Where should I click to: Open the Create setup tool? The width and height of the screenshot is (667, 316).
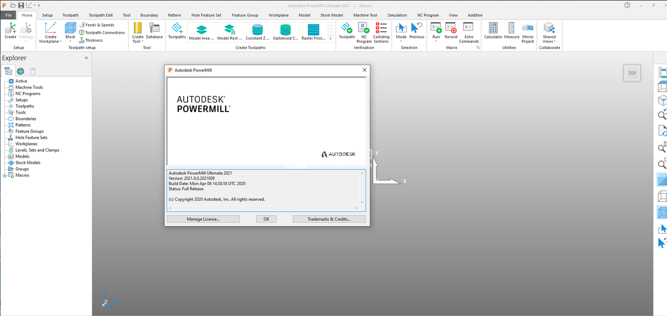coord(10,31)
